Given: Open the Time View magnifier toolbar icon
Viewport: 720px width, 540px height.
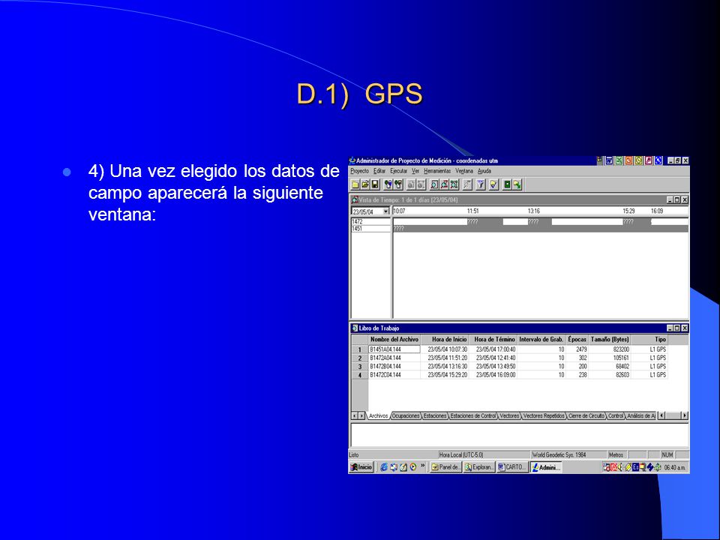Looking at the screenshot, I should pos(434,184).
